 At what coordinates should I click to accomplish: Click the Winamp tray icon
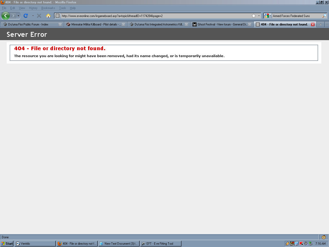coord(288,244)
